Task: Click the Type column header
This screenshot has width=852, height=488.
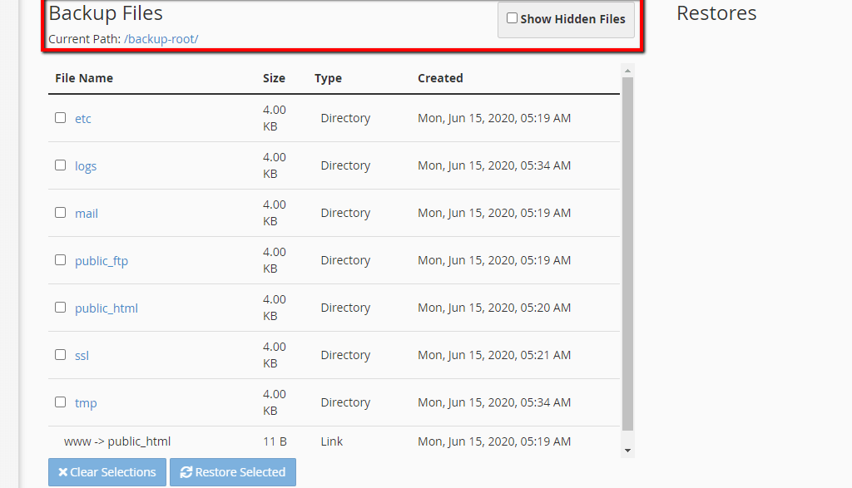Action: pyautogui.click(x=328, y=78)
